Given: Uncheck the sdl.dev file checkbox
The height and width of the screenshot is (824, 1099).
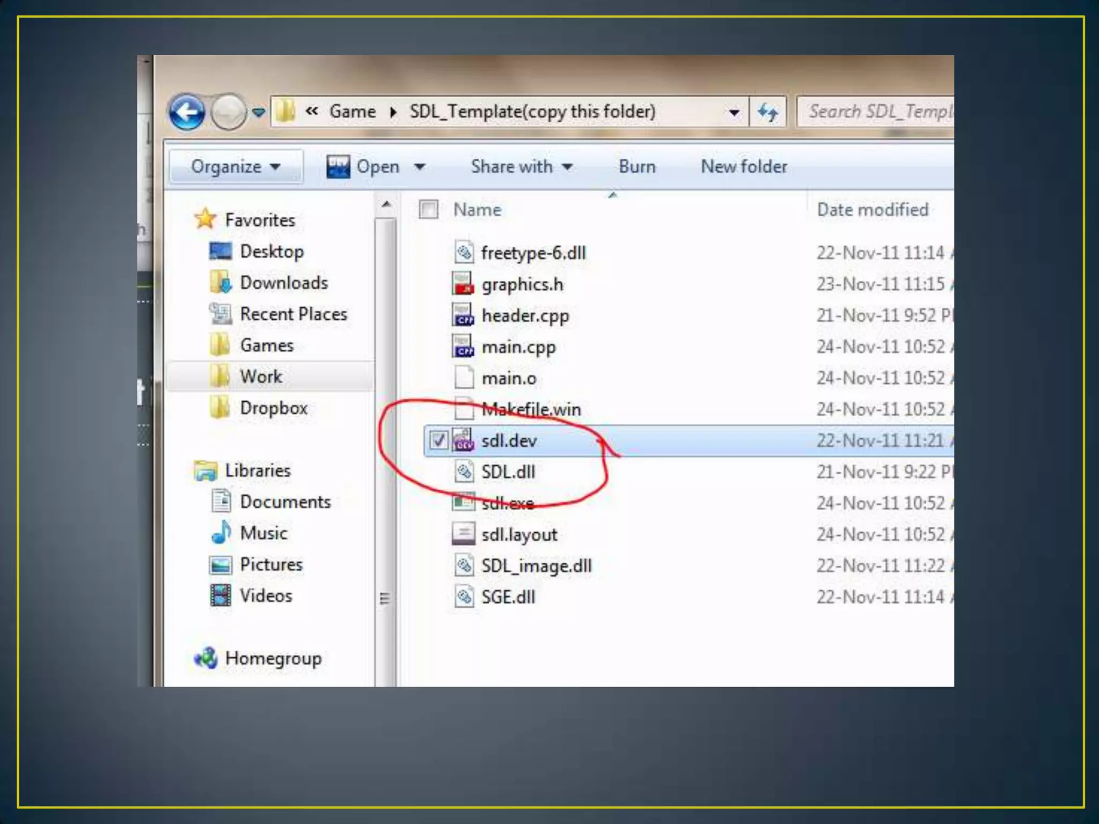Looking at the screenshot, I should (x=438, y=440).
